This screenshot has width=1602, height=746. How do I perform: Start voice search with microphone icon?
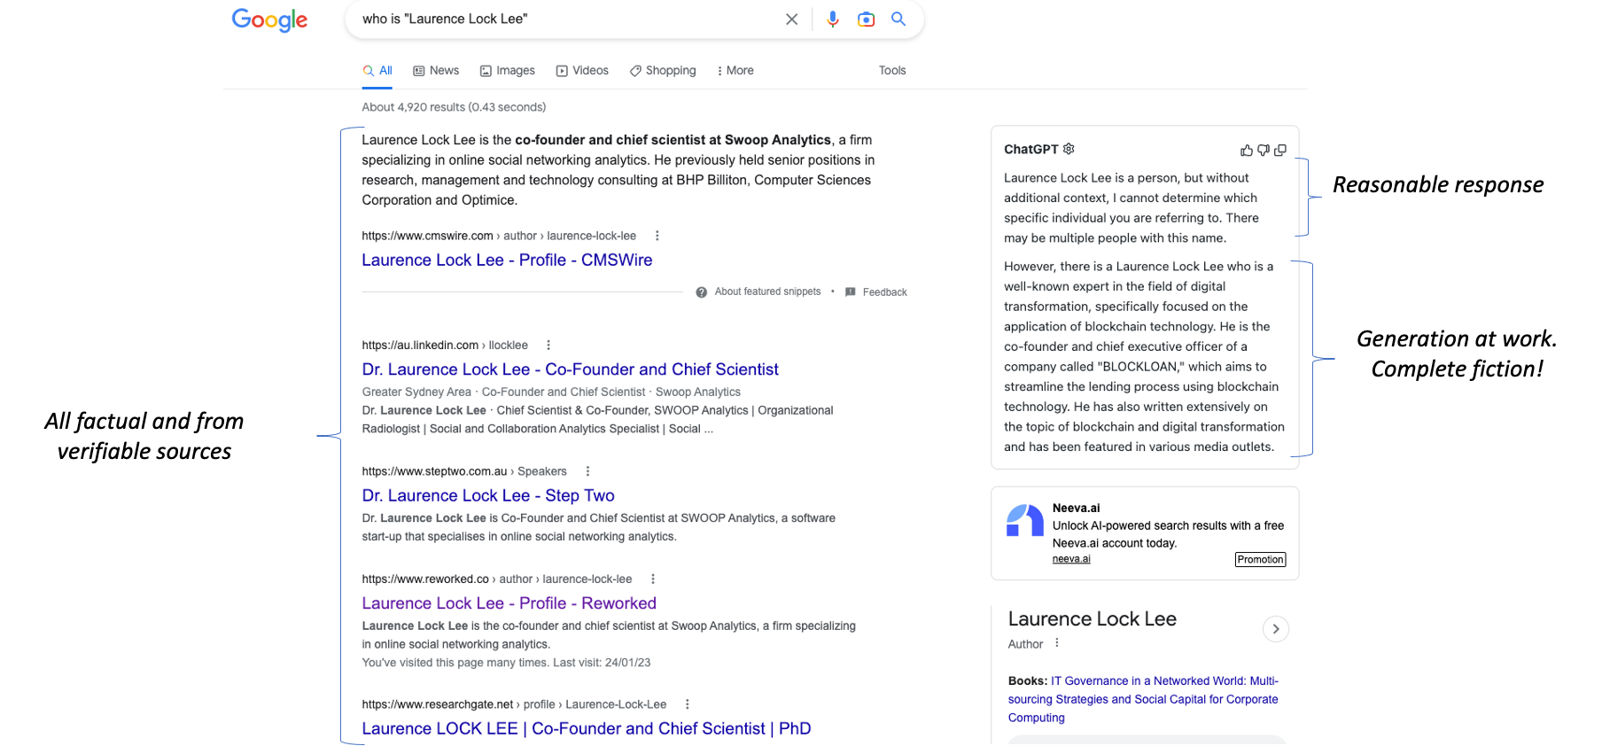pyautogui.click(x=832, y=19)
